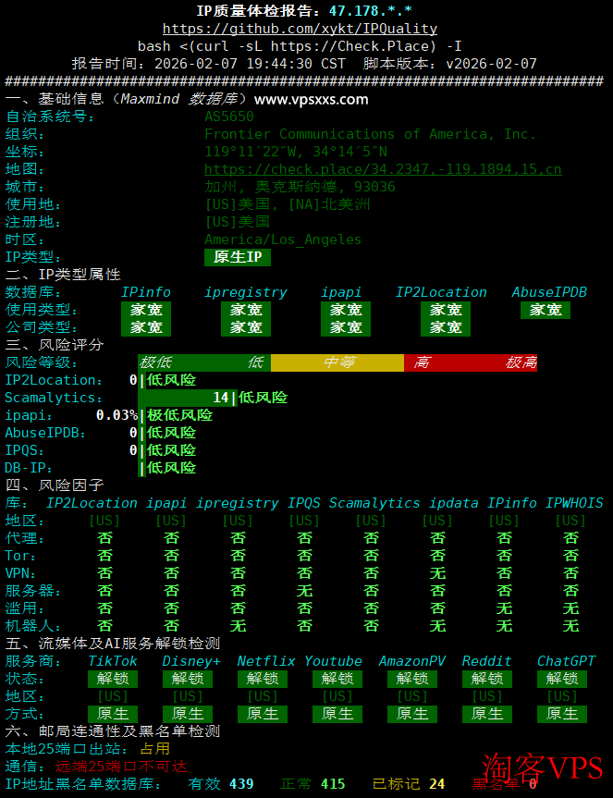Click the 家宽 badge under AbuseIPDB
Image resolution: width=613 pixels, height=798 pixels.
pos(546,310)
